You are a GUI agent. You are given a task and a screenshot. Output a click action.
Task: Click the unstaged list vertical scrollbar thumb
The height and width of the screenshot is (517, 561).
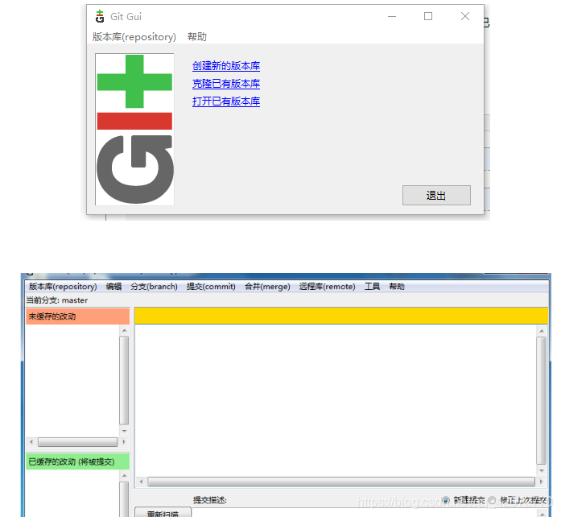click(125, 381)
